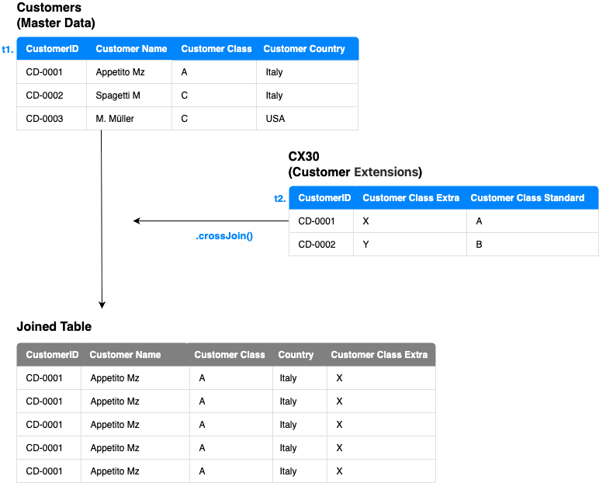Screen dimensions: 599x483
Task: Select the Country header in Joined Table
Action: click(296, 355)
